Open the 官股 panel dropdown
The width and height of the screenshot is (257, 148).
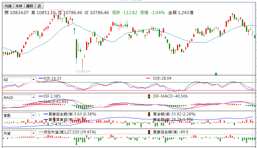[33, 116]
